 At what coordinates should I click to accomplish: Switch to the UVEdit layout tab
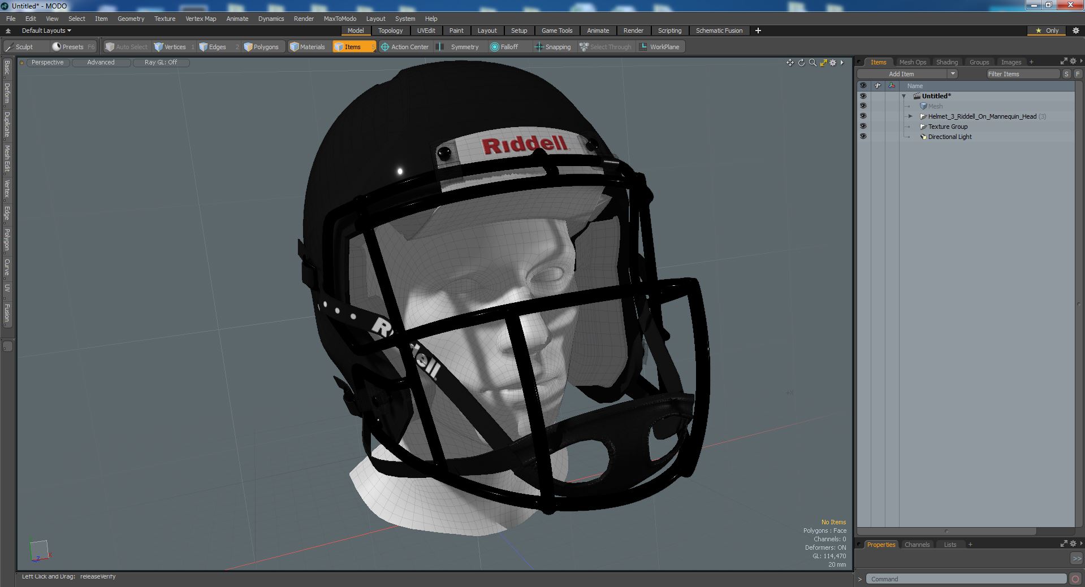(x=426, y=31)
